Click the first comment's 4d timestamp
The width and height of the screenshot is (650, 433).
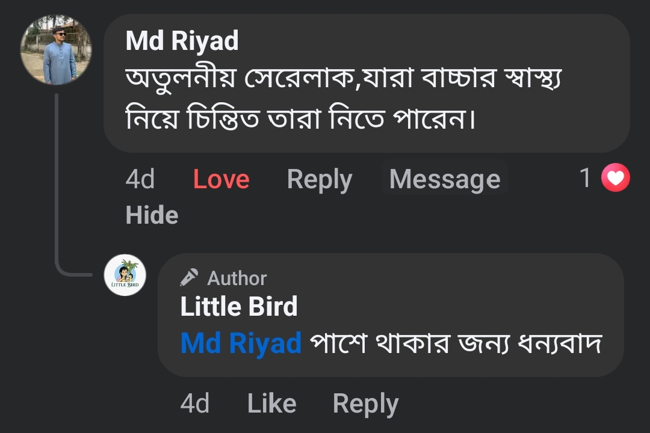tap(140, 179)
